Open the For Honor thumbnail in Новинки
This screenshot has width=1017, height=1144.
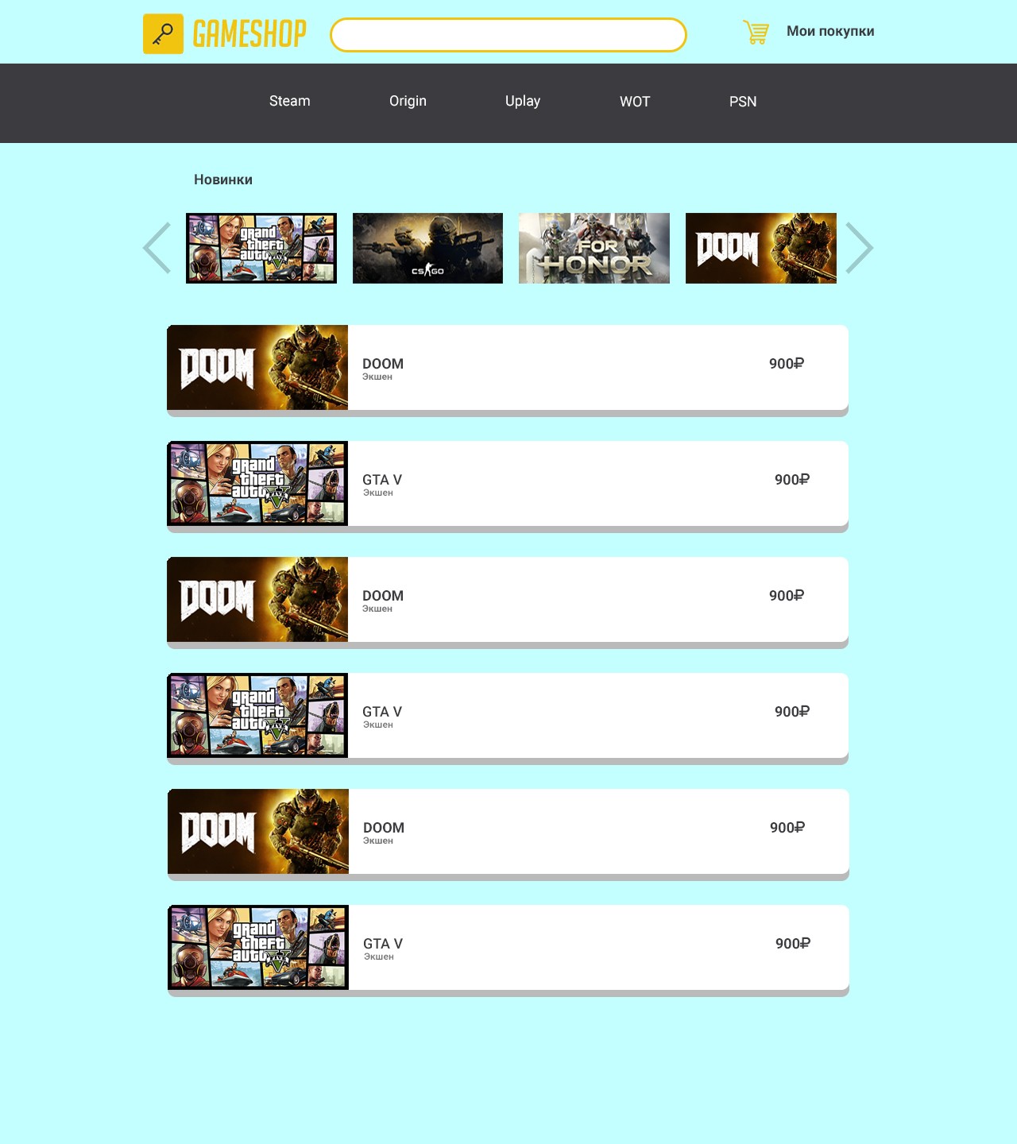[x=594, y=248]
